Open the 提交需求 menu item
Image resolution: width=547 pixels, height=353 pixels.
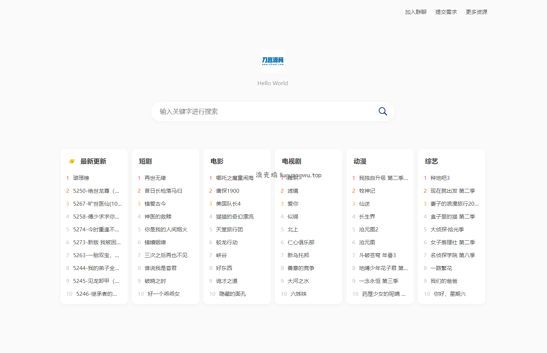445,12
